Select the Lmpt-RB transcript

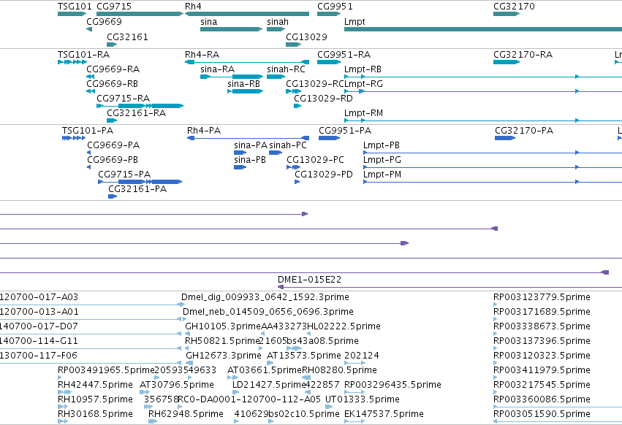tap(483, 77)
